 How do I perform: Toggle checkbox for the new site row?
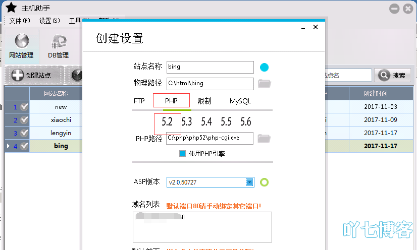[24, 107]
